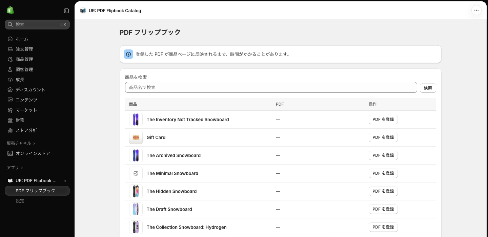Click the ホーム house icon
488x237 pixels.
point(10,39)
